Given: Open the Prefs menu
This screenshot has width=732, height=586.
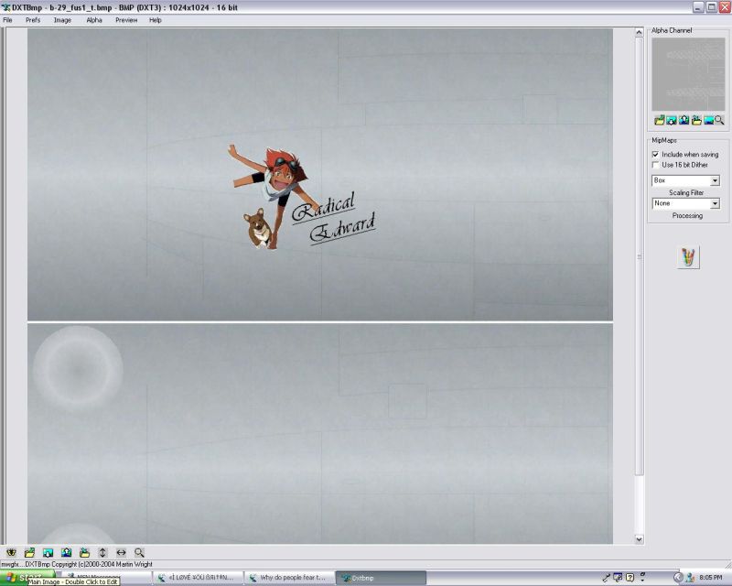Looking at the screenshot, I should 33,19.
